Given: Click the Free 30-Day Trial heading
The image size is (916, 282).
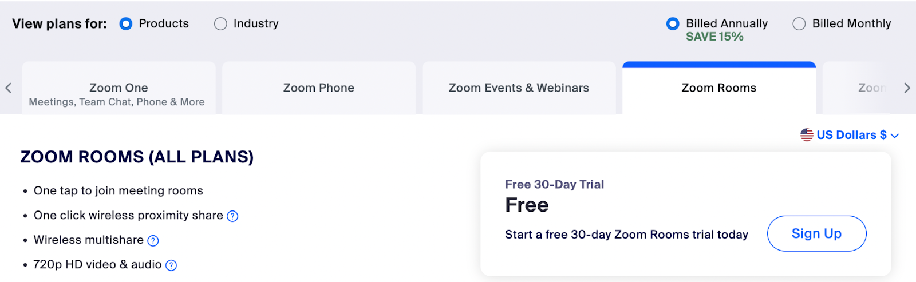Looking at the screenshot, I should click(x=554, y=184).
